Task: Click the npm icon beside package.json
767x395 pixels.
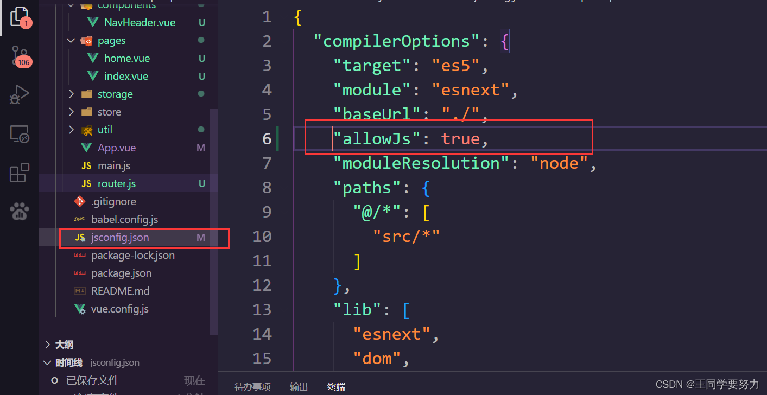Action: [x=80, y=273]
